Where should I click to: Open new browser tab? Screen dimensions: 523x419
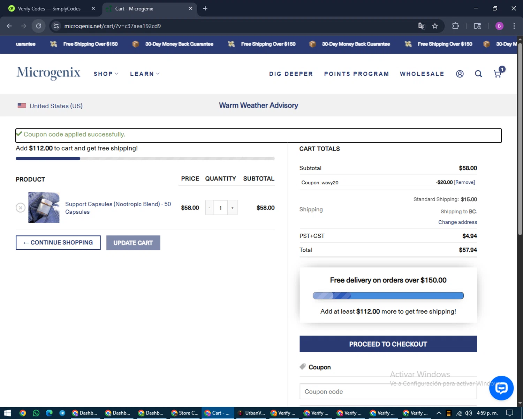205,8
